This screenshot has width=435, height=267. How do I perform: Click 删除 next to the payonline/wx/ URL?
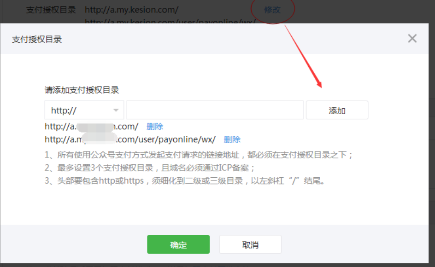click(x=232, y=139)
